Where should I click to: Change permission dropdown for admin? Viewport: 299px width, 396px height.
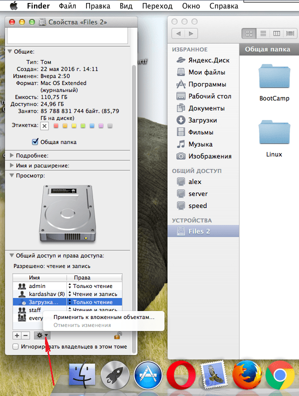pyautogui.click(x=94, y=286)
